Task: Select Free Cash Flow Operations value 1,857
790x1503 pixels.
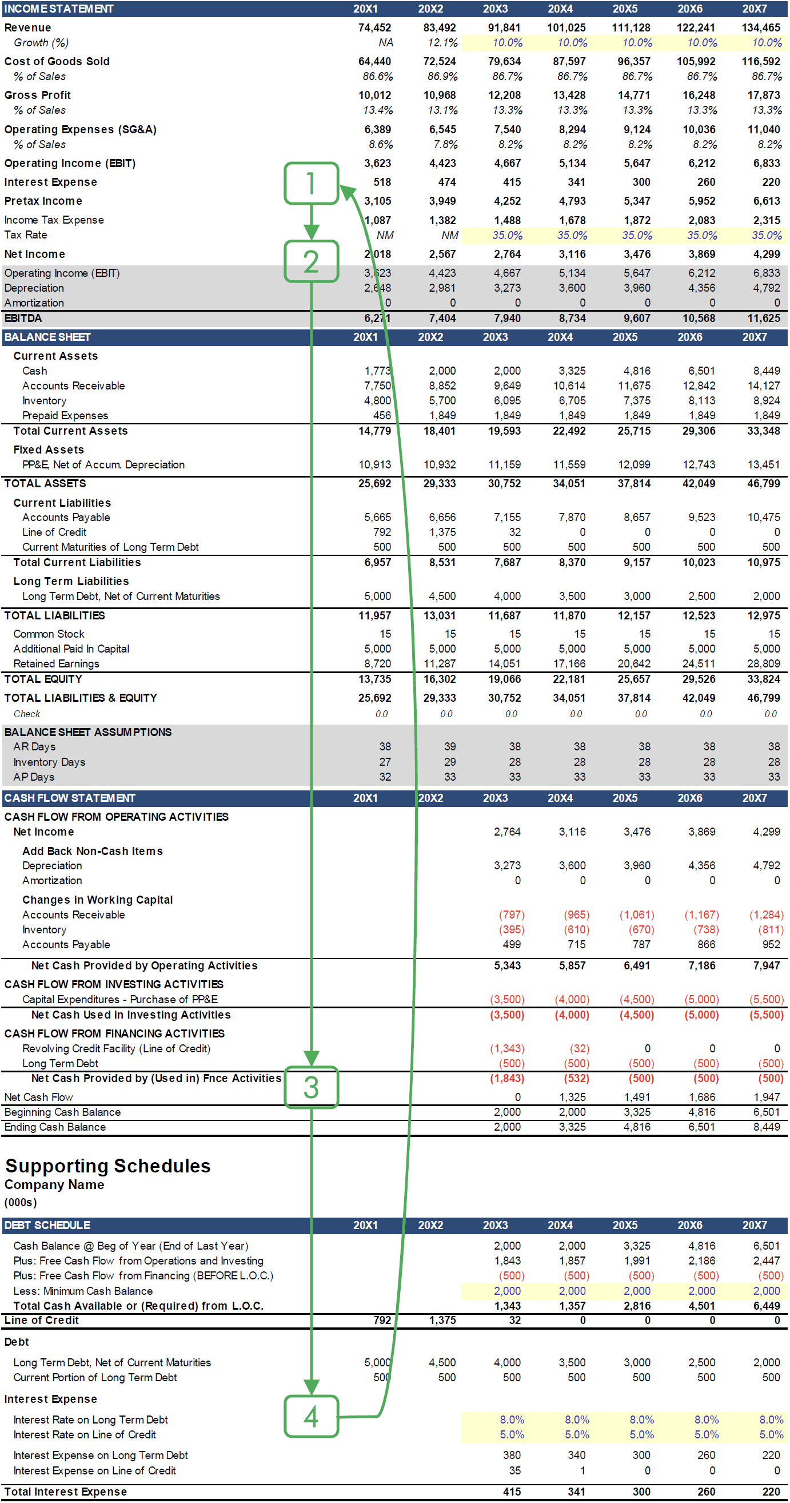Action: (x=572, y=1261)
